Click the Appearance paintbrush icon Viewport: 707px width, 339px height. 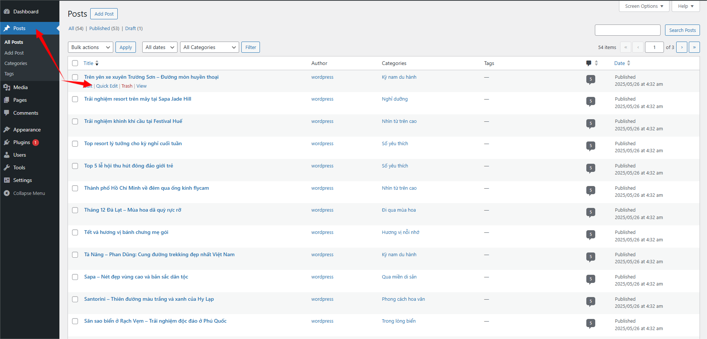(x=7, y=130)
